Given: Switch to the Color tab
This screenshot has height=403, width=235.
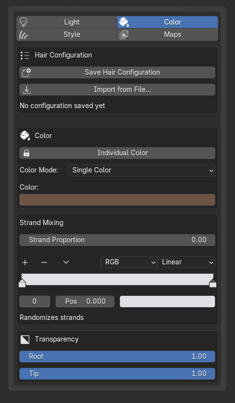Looking at the screenshot, I should (167, 22).
